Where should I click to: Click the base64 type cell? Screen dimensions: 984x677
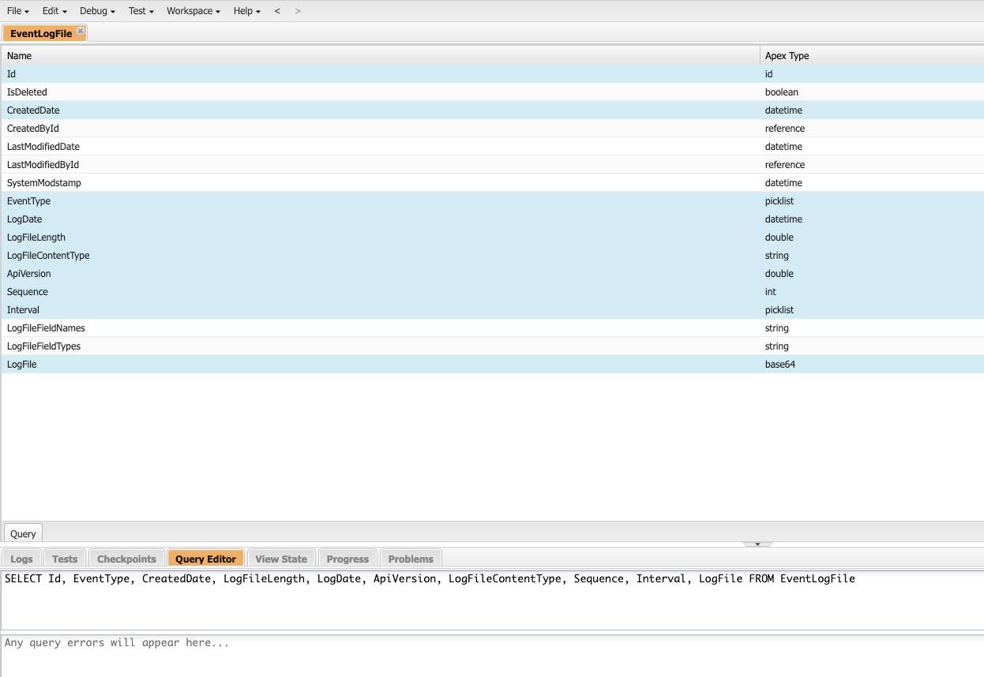pos(872,365)
